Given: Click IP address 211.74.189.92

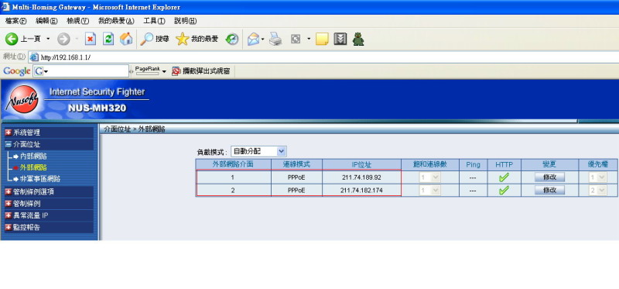Looking at the screenshot, I should tap(361, 177).
